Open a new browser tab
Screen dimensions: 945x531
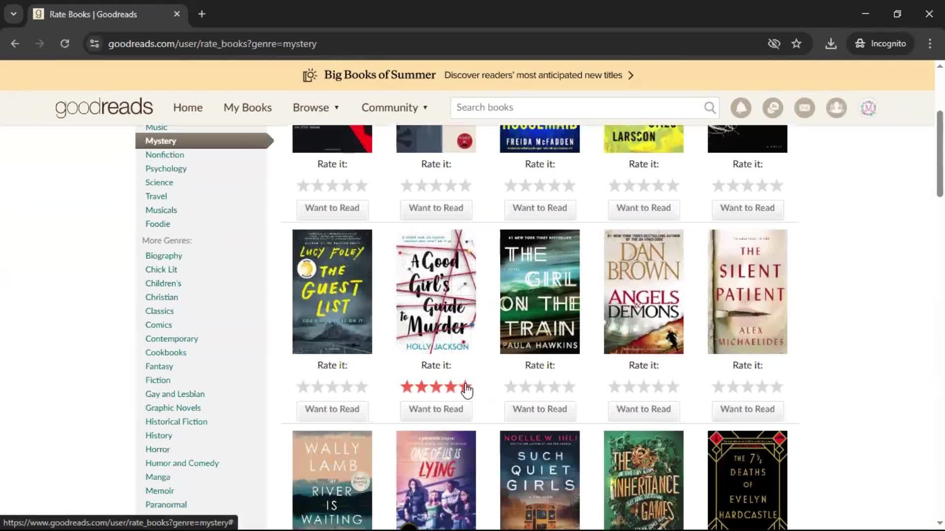202,14
